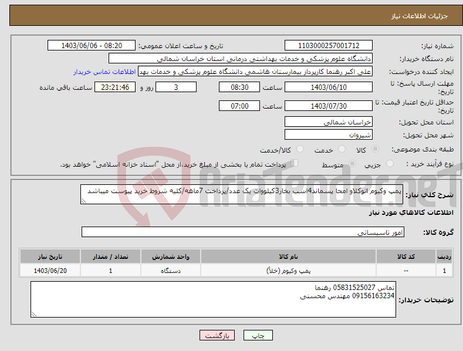Click delivery province field خراسان شمالی
This screenshot has width=463, height=351.
coord(329,122)
